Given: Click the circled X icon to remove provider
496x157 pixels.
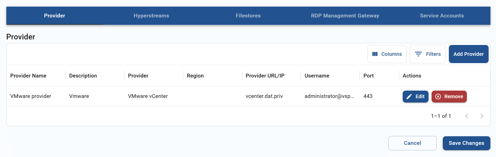Looking at the screenshot, I should click(438, 97).
